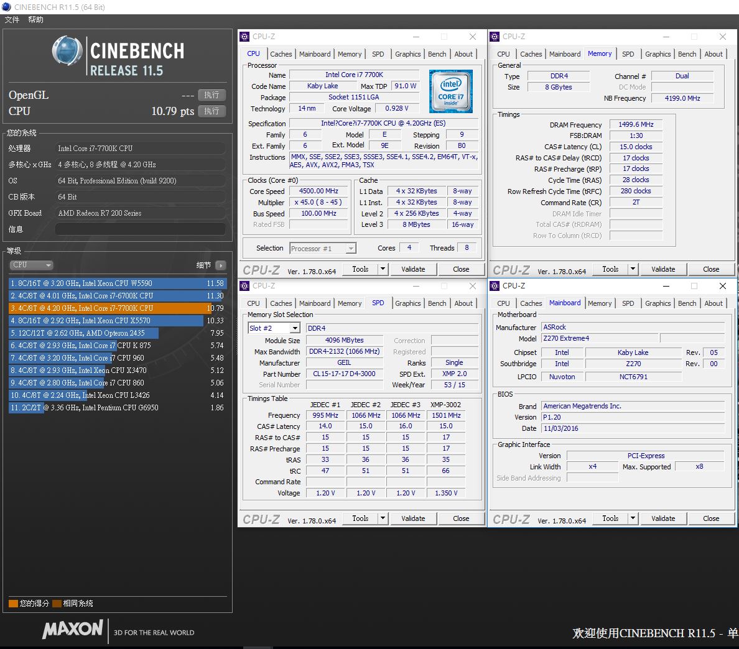Select ranking row AMD Opteron 2435
The height and width of the screenshot is (649, 739).
(118, 333)
